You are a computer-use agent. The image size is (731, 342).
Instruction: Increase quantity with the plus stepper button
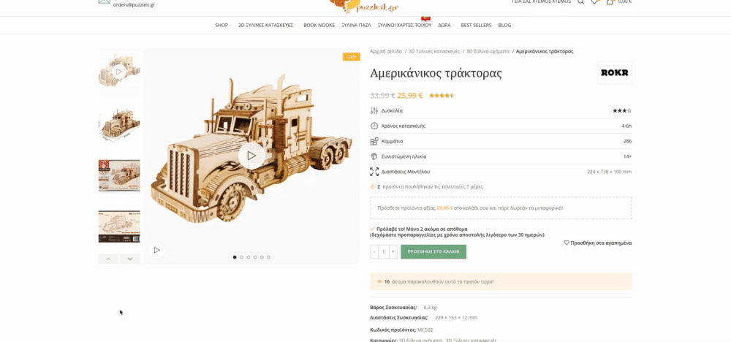click(x=393, y=251)
